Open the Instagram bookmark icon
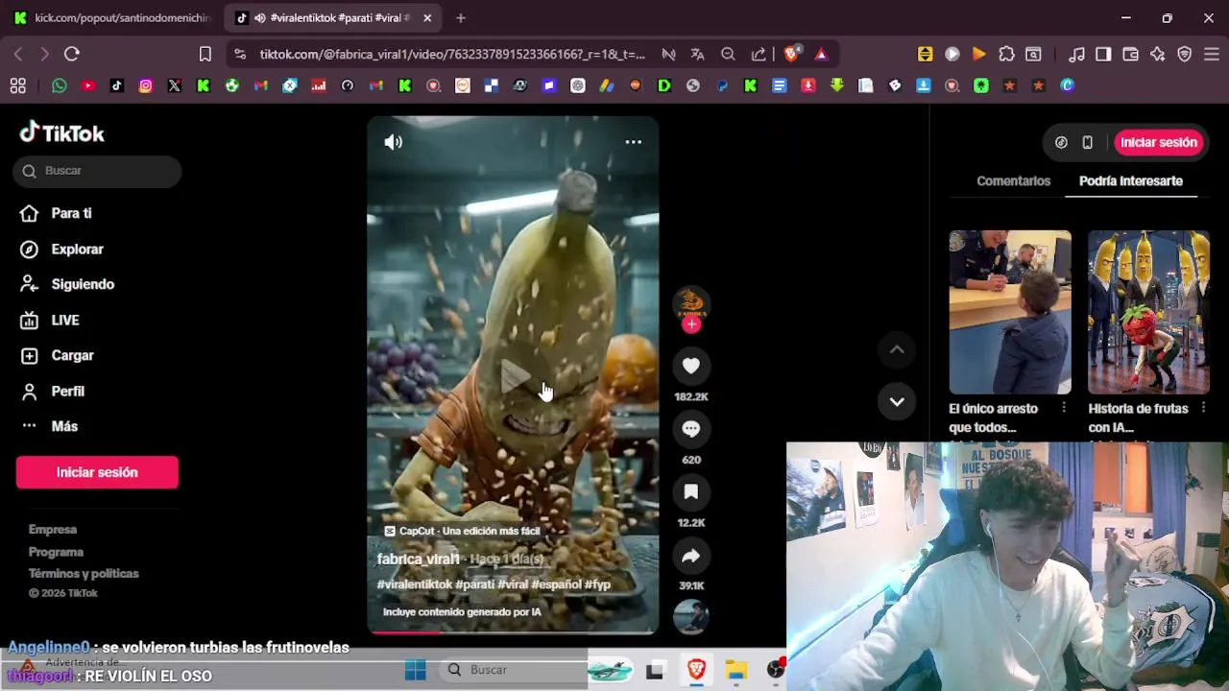This screenshot has width=1229, height=691. (146, 85)
